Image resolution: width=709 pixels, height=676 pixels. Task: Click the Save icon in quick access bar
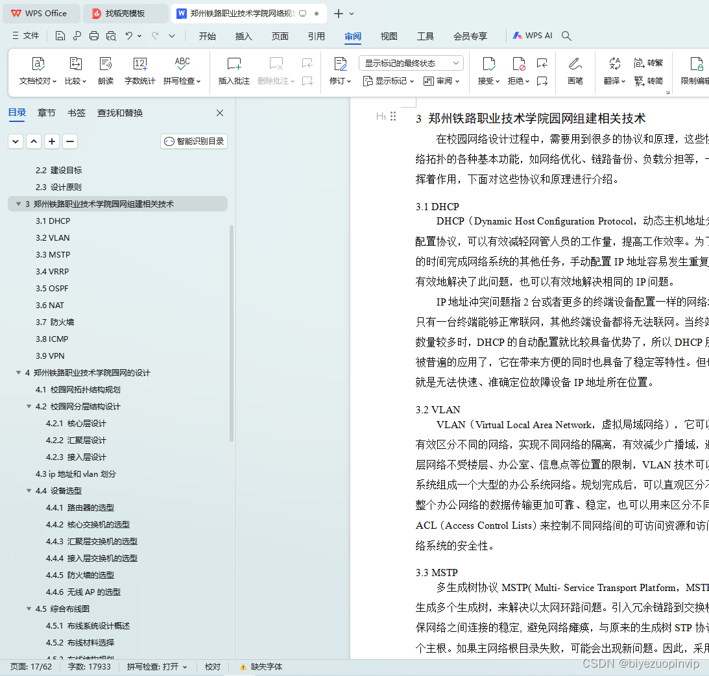pyautogui.click(x=60, y=36)
